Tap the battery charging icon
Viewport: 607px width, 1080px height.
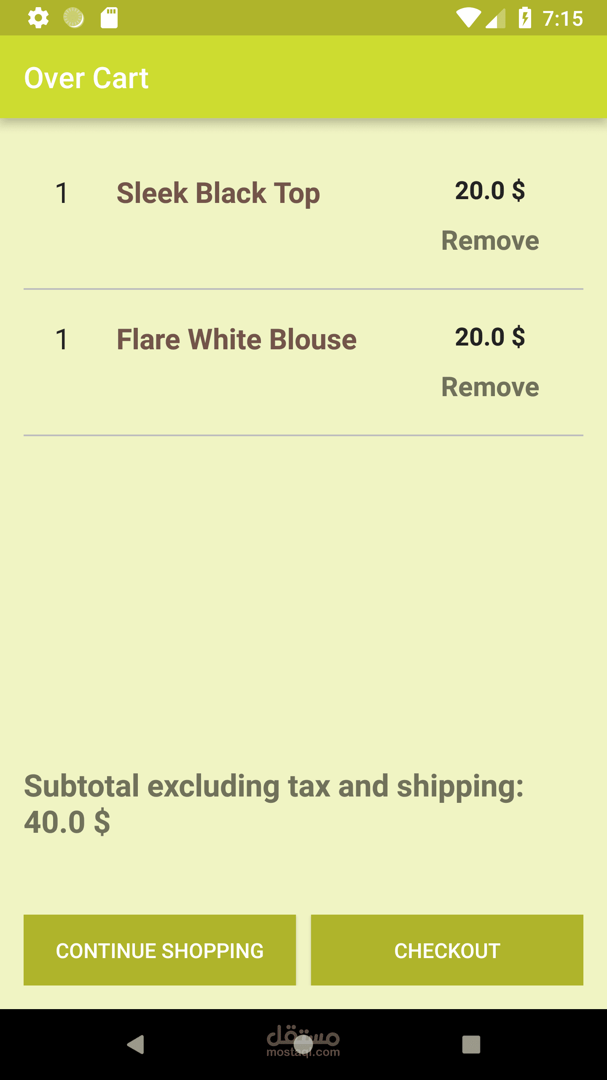click(x=525, y=18)
